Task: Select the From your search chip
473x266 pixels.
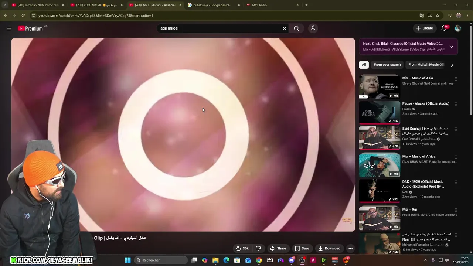Action: (387, 65)
